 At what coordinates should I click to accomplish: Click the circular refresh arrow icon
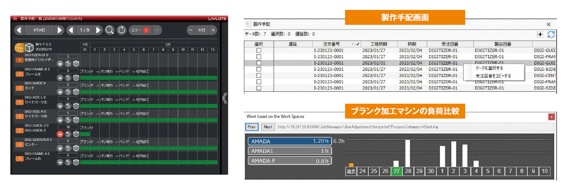122,30
